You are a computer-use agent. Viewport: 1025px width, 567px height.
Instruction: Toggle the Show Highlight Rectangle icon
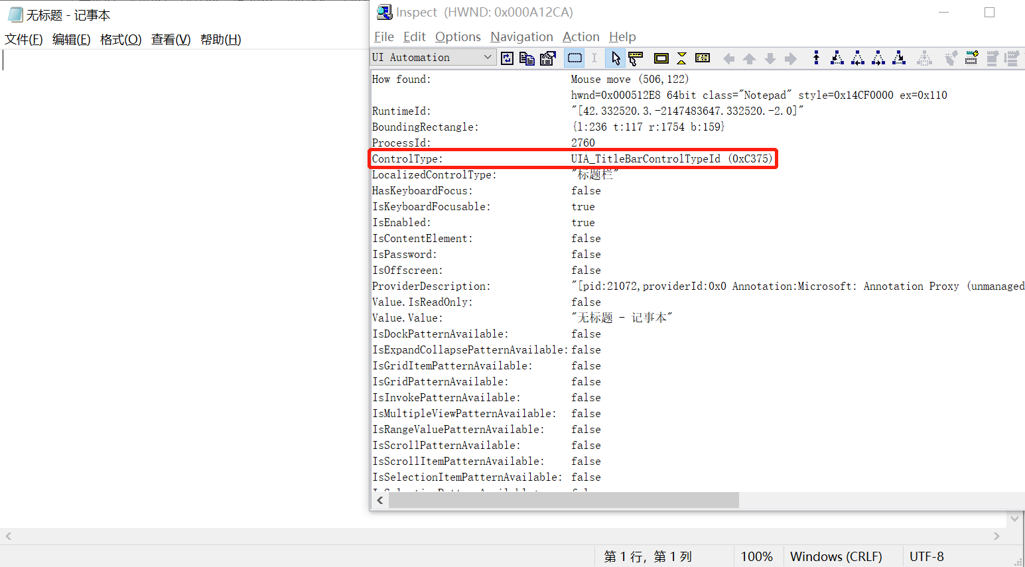point(661,58)
